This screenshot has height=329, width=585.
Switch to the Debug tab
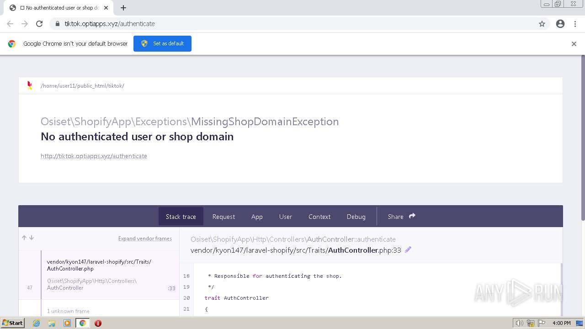pyautogui.click(x=356, y=217)
